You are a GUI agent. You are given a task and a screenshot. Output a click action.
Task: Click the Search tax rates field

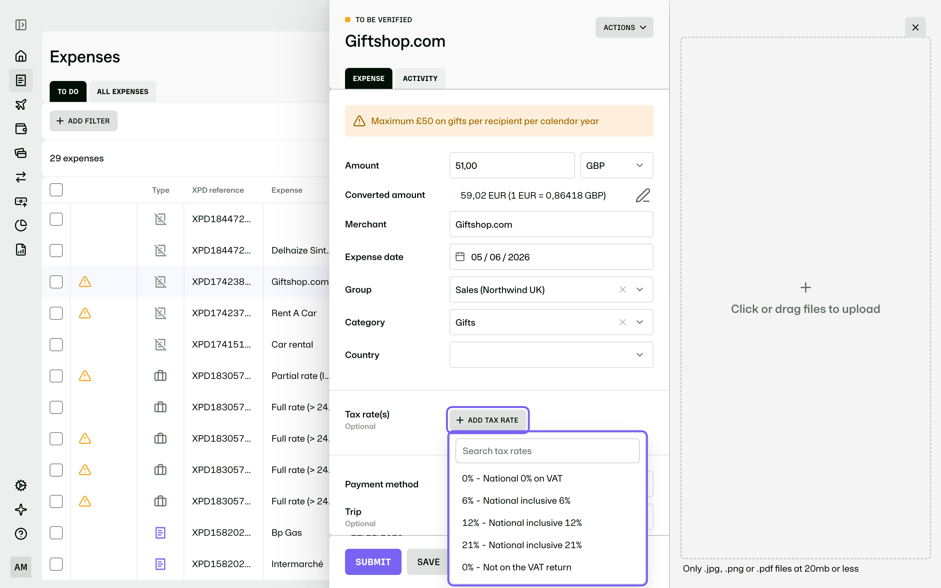(547, 451)
